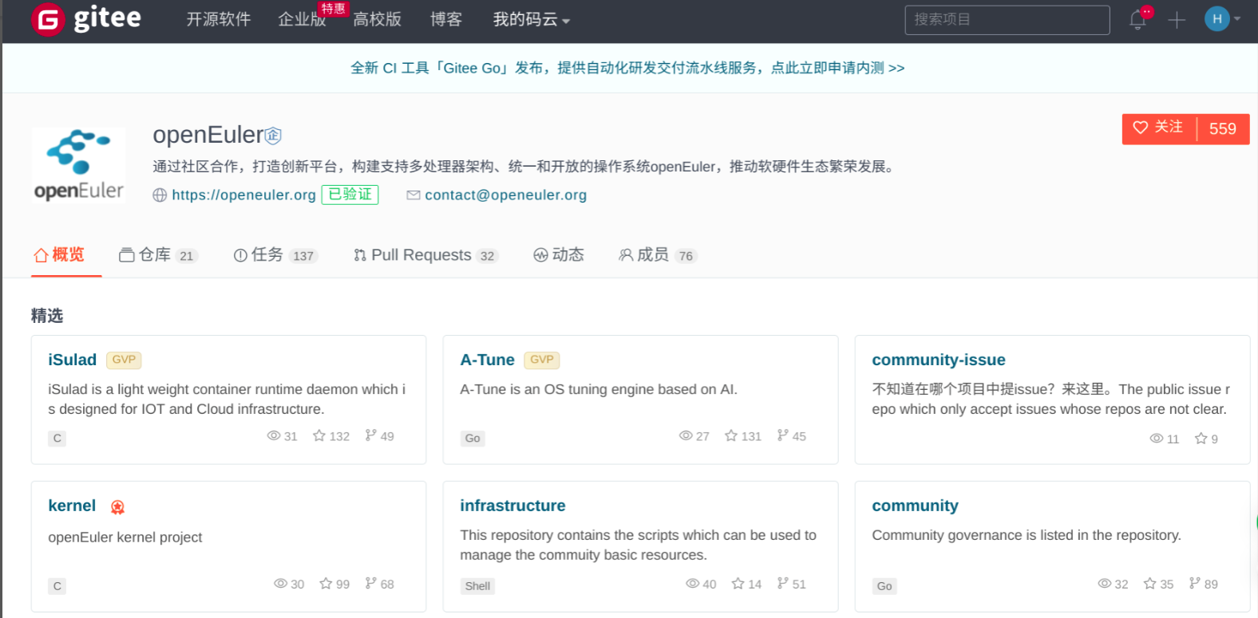Screen dimensions: 1258x618
Task: Click the Go language tag on community card
Action: coord(884,586)
